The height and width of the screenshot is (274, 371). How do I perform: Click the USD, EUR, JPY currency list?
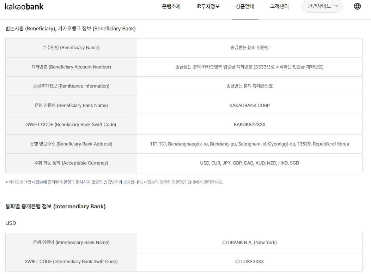click(250, 163)
